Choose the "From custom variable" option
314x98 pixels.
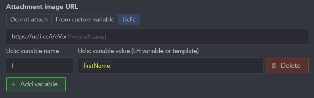[85, 19]
